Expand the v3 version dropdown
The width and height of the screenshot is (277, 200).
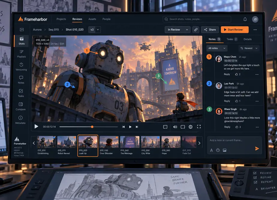point(94,30)
